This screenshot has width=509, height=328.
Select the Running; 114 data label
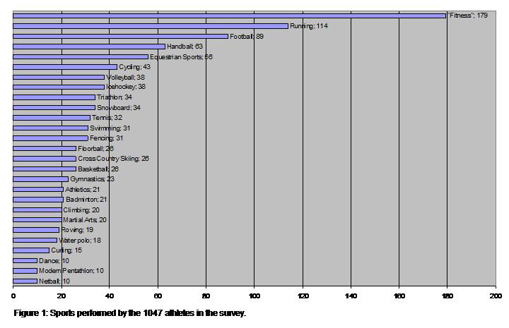[309, 26]
